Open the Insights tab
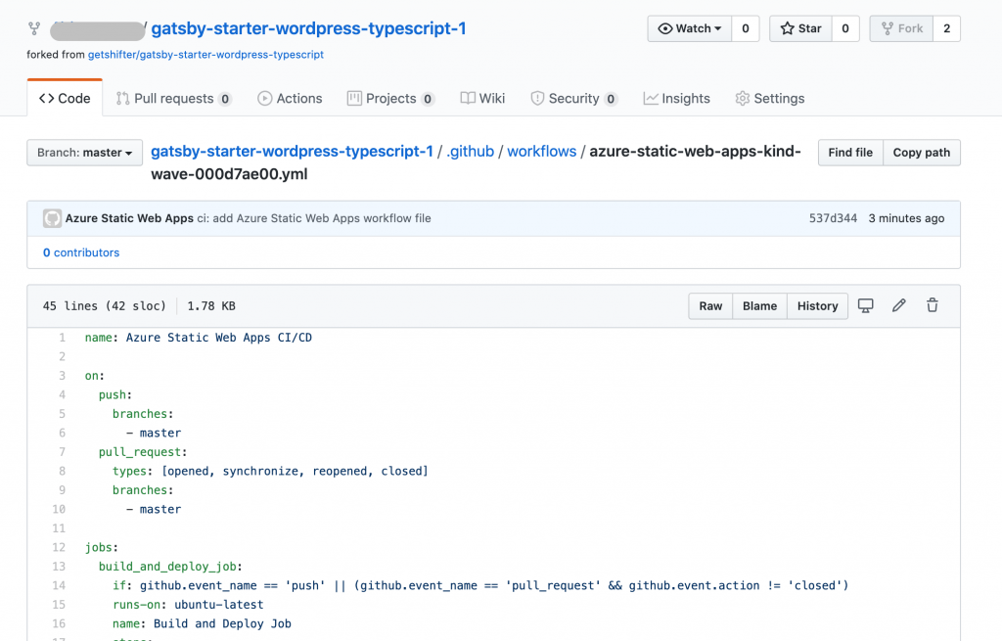The image size is (1002, 641). [x=676, y=99]
